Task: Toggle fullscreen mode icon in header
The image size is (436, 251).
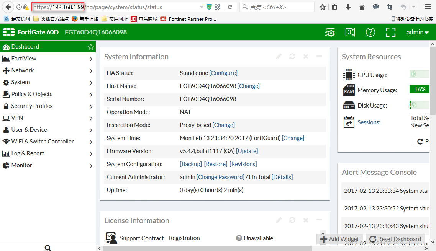Action: click(x=391, y=32)
